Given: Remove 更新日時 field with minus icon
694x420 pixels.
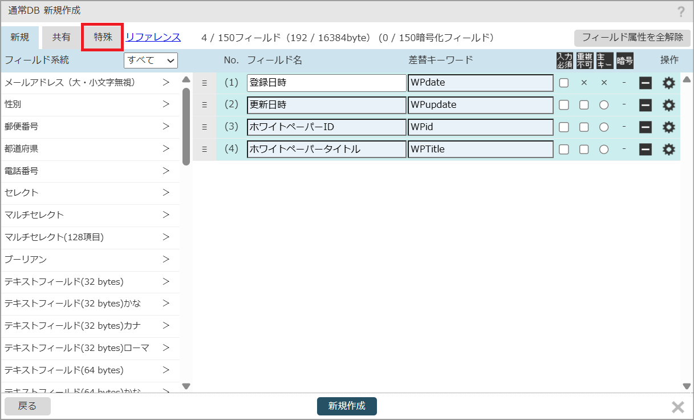Looking at the screenshot, I should 646,105.
